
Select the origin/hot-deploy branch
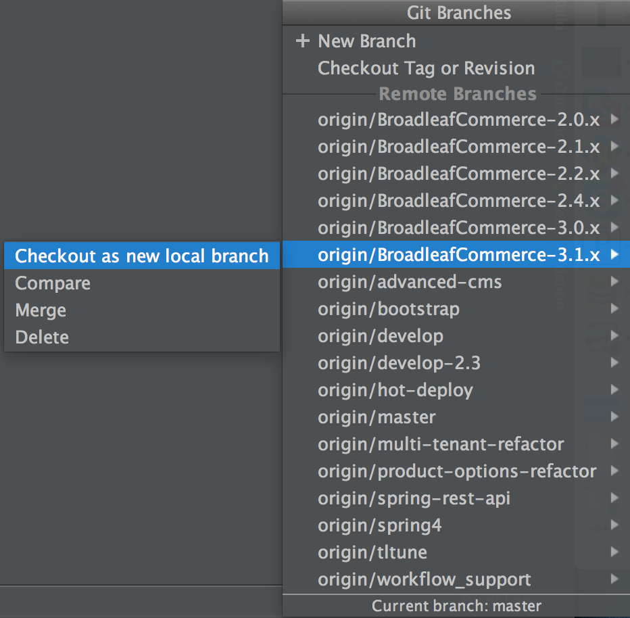pyautogui.click(x=396, y=390)
